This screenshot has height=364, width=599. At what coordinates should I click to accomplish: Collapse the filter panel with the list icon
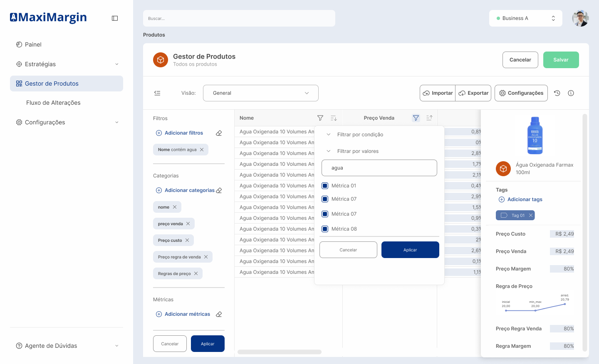(x=157, y=93)
